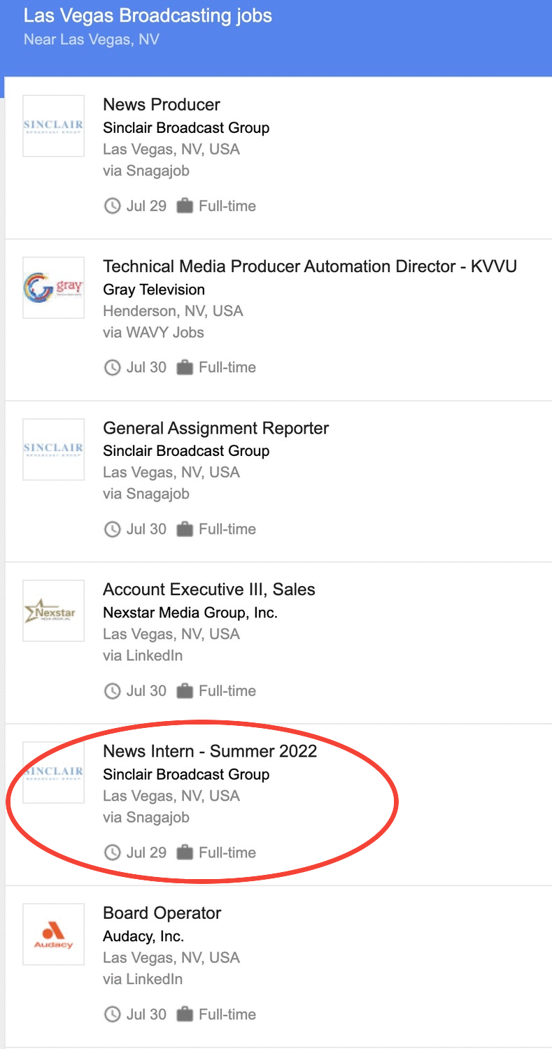Click Sinclair logo beside News Intern listing
This screenshot has width=552, height=1049.
pyautogui.click(x=54, y=772)
